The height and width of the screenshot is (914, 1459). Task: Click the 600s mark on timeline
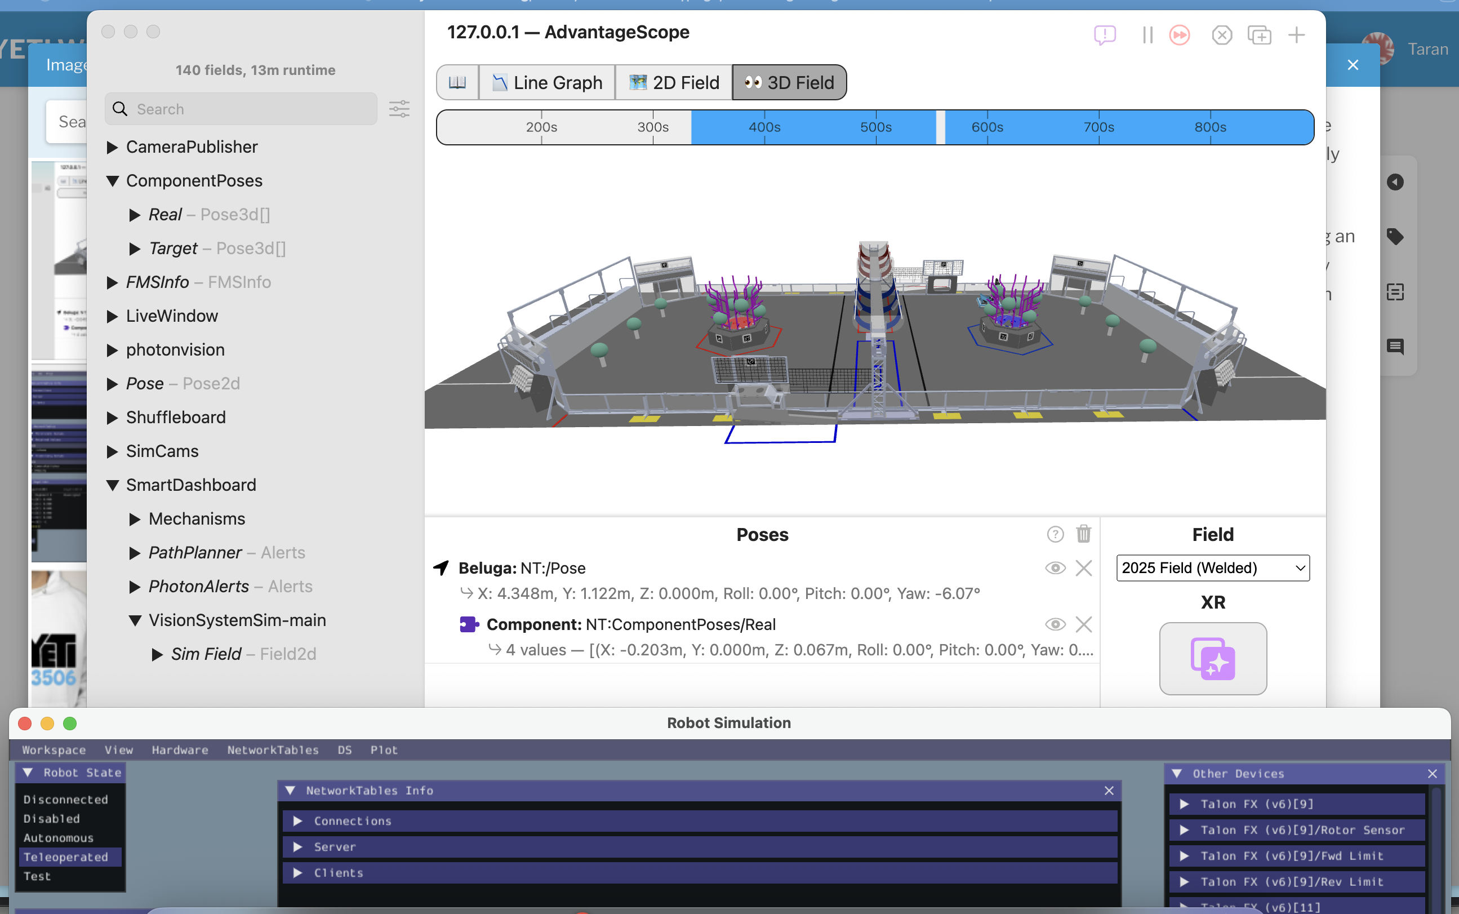[987, 127]
